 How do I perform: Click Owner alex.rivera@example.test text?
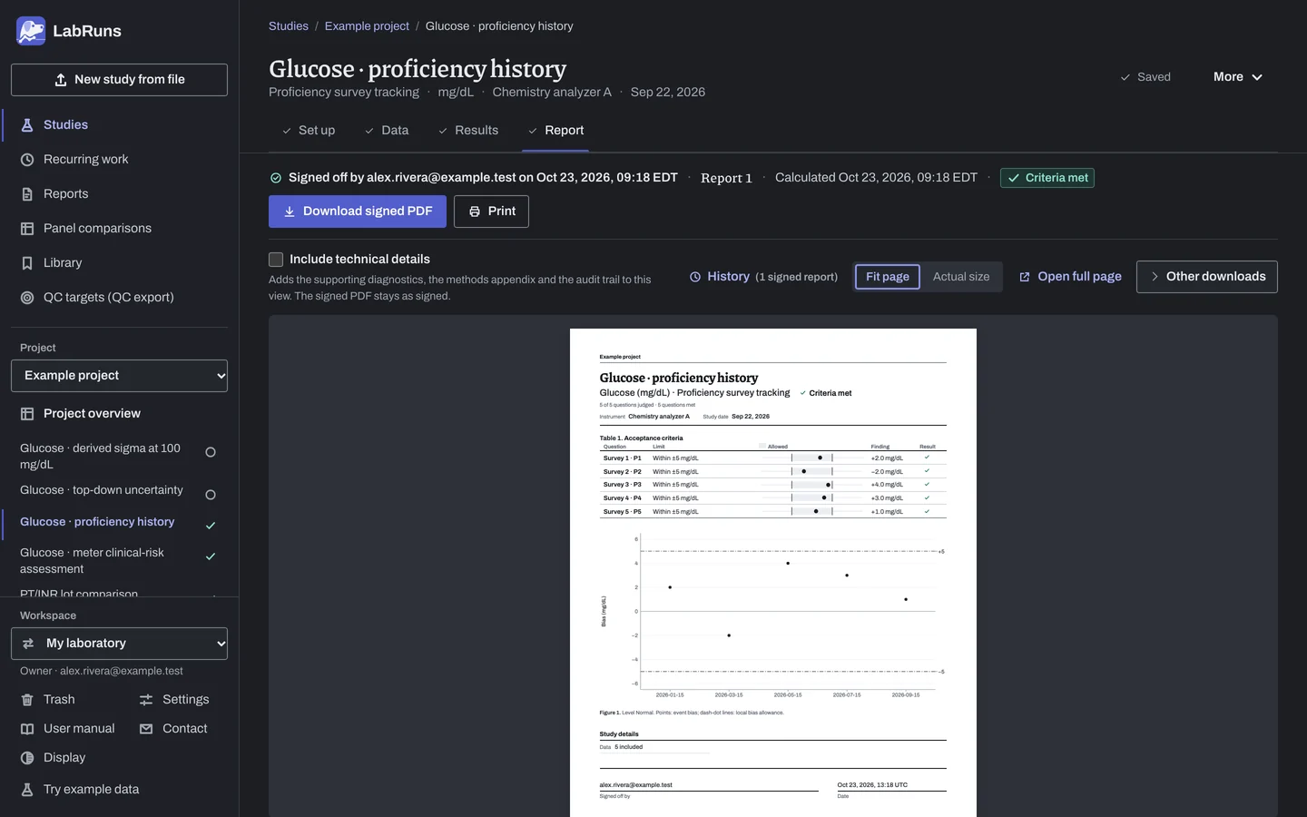(x=102, y=672)
